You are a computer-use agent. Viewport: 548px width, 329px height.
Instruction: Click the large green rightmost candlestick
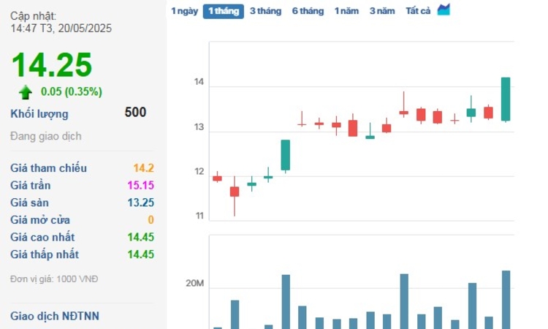point(505,99)
